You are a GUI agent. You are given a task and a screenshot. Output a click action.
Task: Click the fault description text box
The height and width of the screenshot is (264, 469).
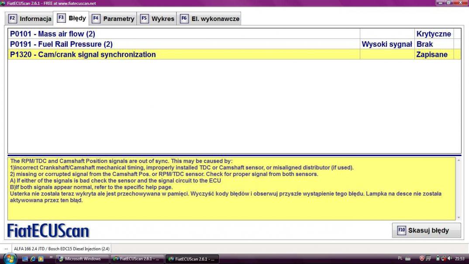[231, 188]
